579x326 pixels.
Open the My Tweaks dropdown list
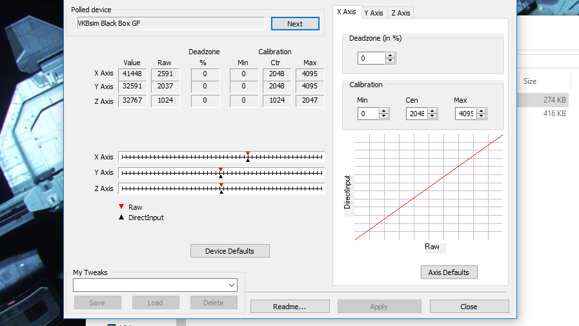point(232,285)
